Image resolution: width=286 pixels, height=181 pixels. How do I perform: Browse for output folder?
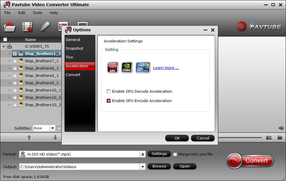point(159,166)
